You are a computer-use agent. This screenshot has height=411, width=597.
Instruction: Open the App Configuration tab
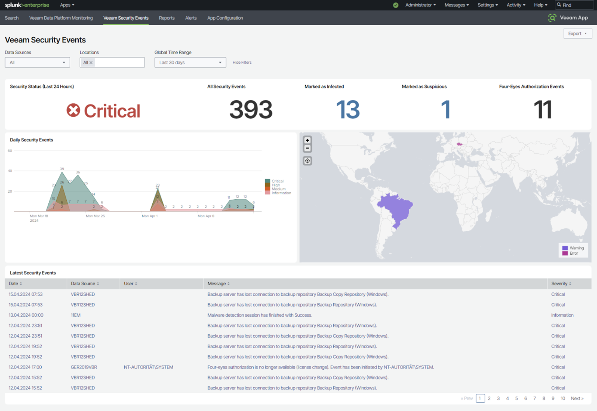click(225, 18)
